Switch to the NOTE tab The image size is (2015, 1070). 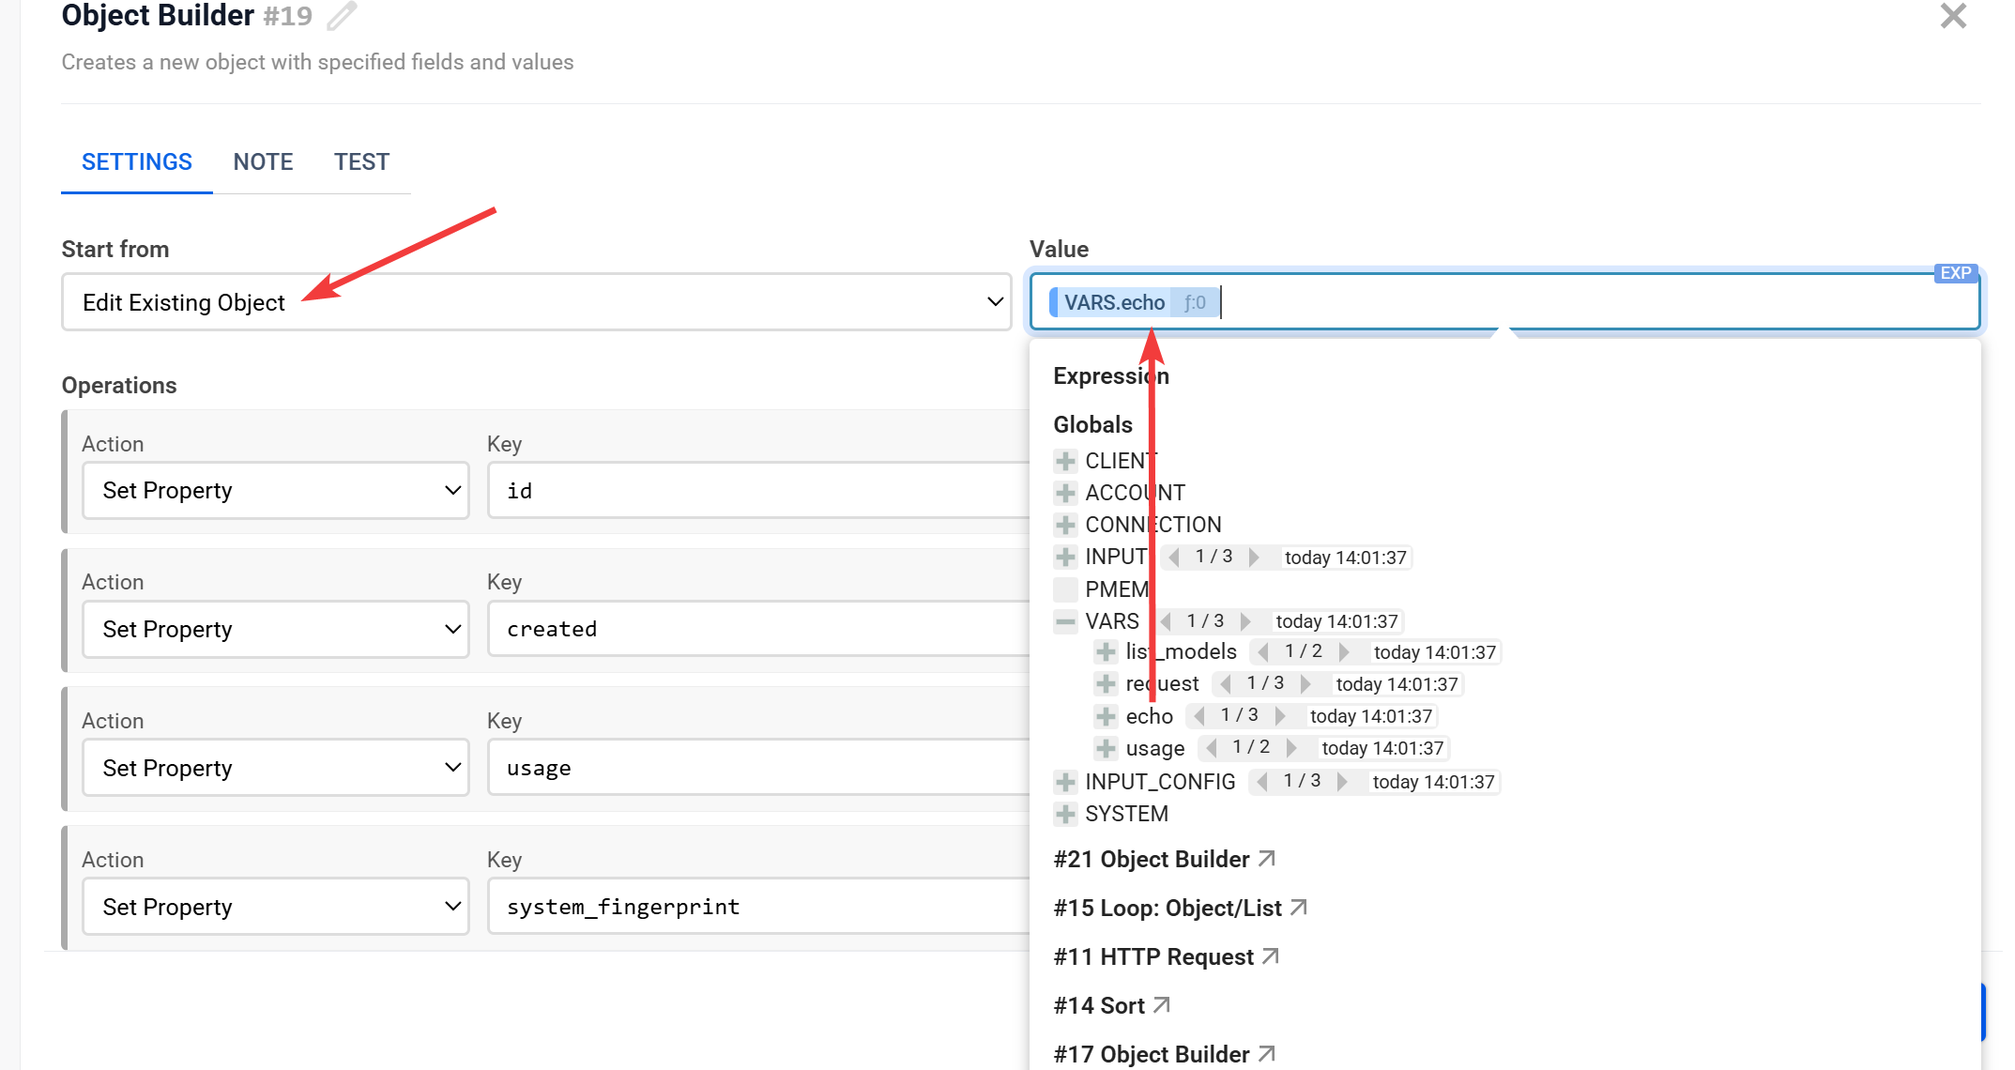pyautogui.click(x=263, y=162)
